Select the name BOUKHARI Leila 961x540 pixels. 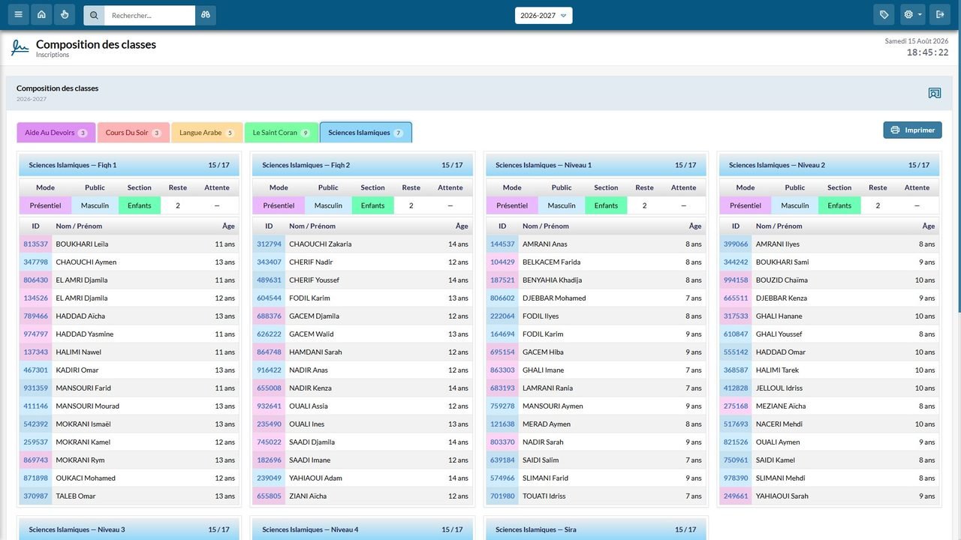click(x=82, y=244)
